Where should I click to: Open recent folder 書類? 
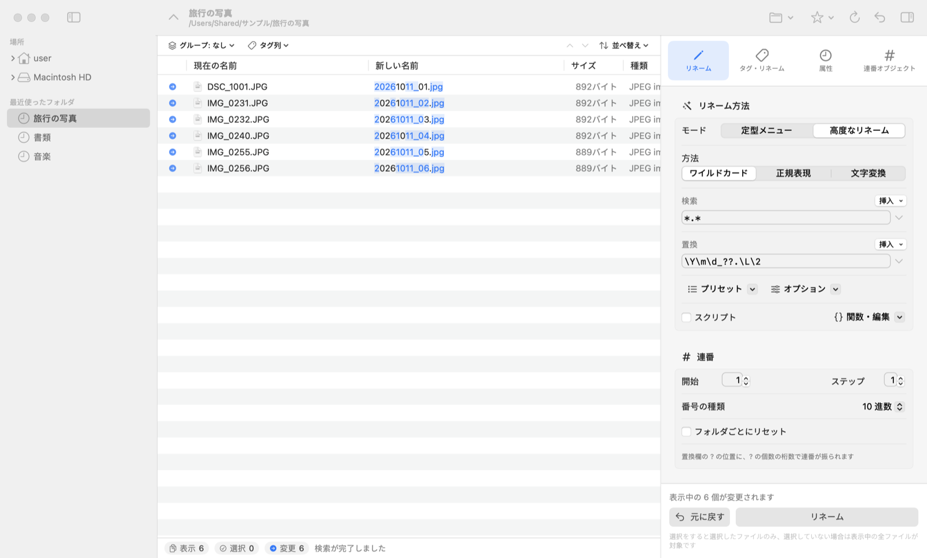(78, 137)
